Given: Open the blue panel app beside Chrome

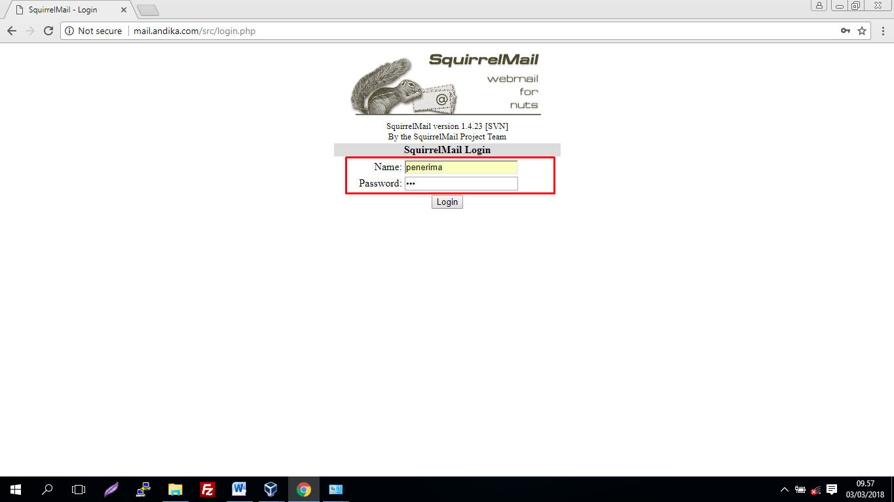Looking at the screenshot, I should click(x=335, y=490).
